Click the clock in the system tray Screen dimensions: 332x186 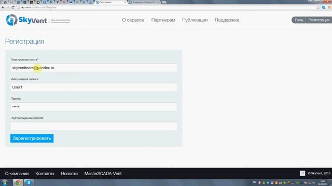click(x=323, y=182)
